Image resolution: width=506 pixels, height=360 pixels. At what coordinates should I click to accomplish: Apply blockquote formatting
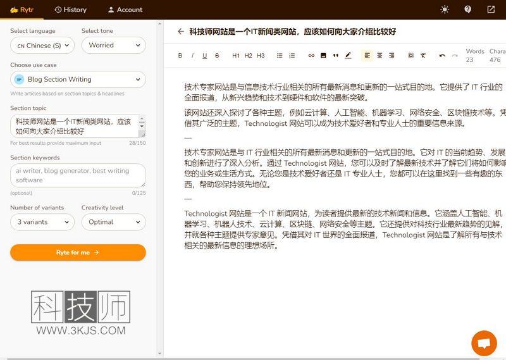[336, 56]
